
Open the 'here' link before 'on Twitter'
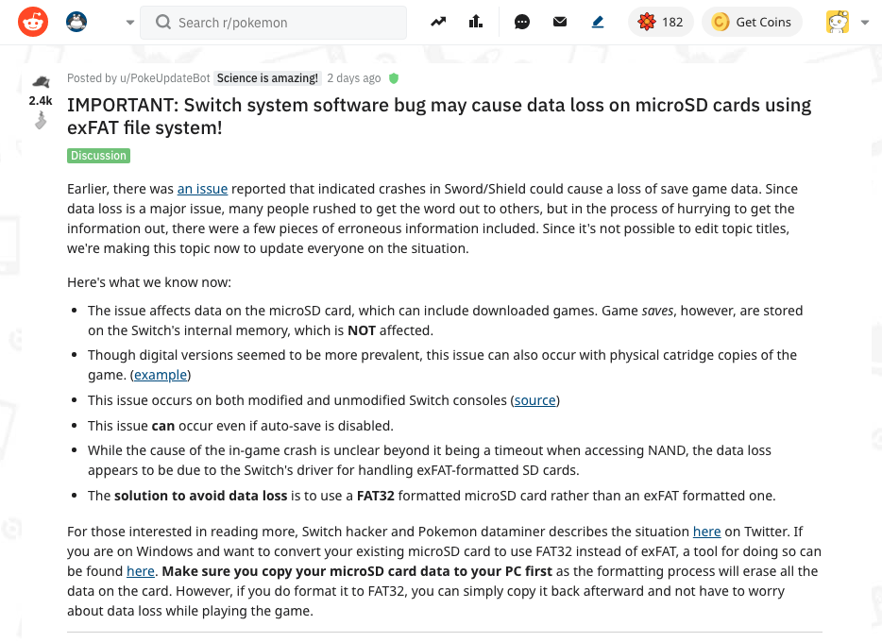point(706,532)
